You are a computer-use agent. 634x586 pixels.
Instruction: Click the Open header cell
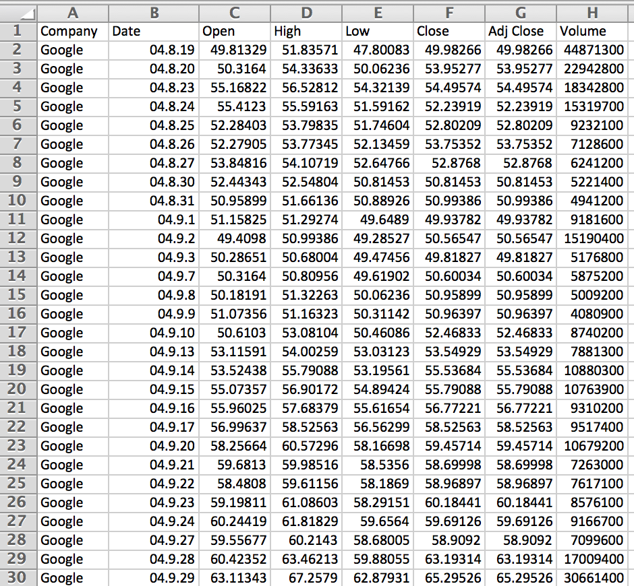(235, 31)
